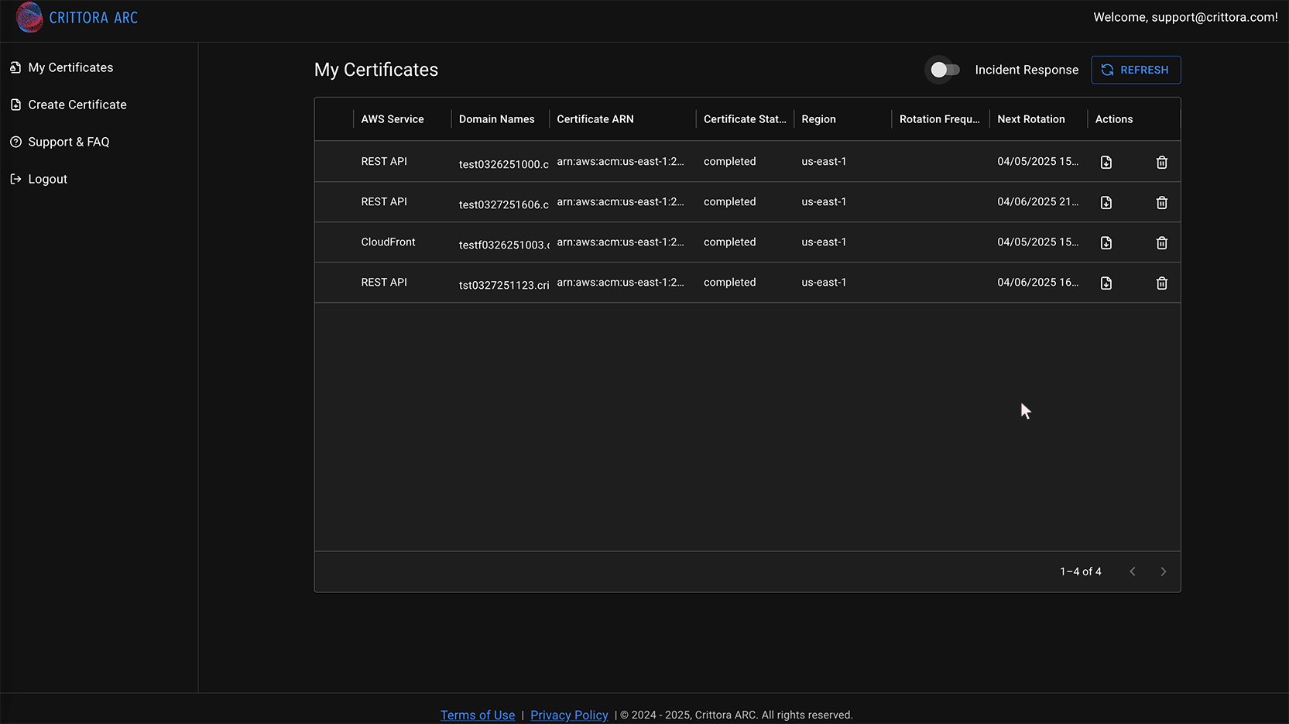Sort by Next Rotation column header
Viewport: 1289px width, 724px height.
1031,119
